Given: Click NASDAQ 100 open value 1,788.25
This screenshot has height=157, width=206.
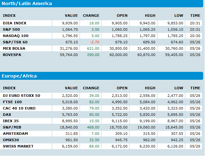Looking at the screenshot, I should click(x=120, y=36).
